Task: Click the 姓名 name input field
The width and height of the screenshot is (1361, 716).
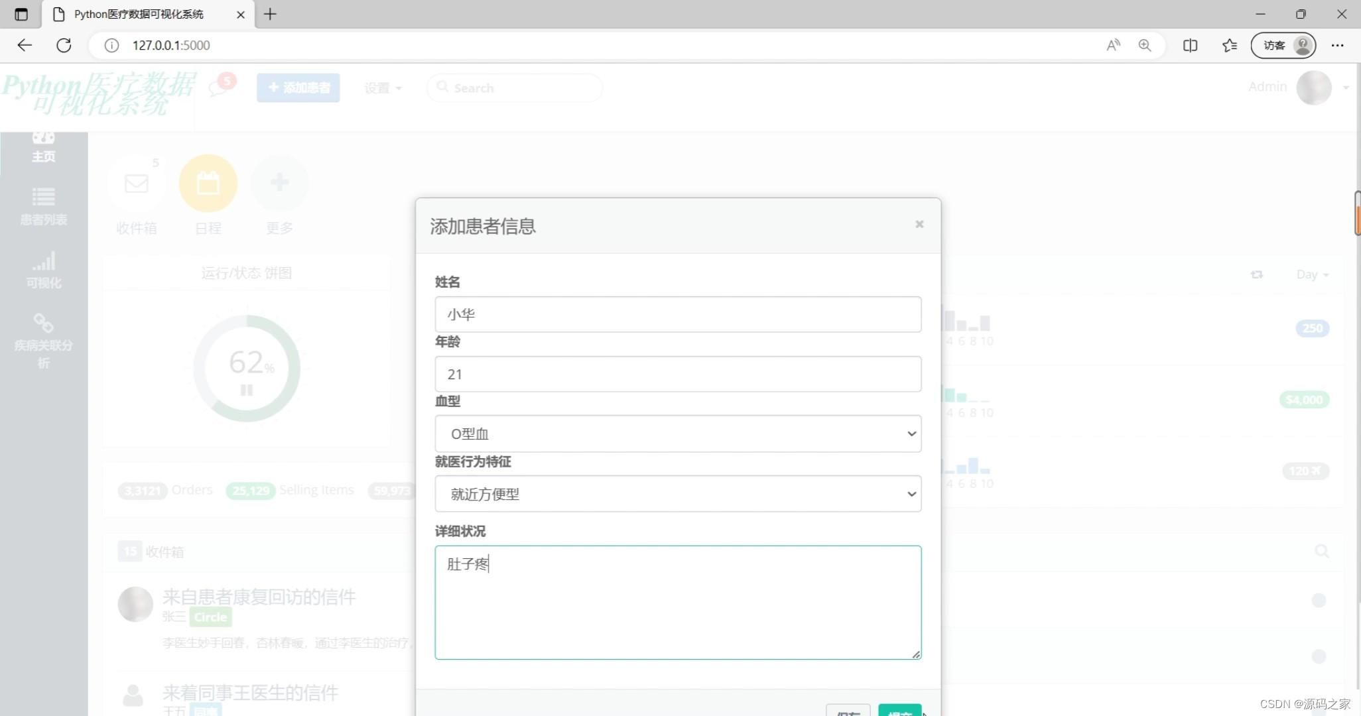Action: click(678, 314)
